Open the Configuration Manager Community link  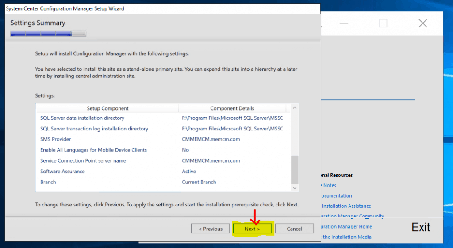click(352, 216)
